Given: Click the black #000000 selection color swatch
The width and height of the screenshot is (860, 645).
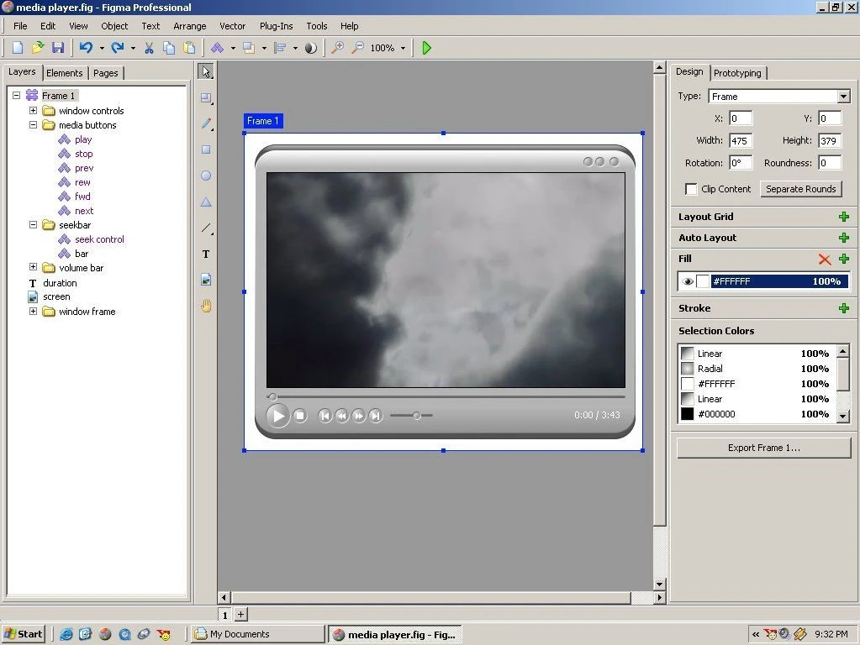Looking at the screenshot, I should (687, 414).
